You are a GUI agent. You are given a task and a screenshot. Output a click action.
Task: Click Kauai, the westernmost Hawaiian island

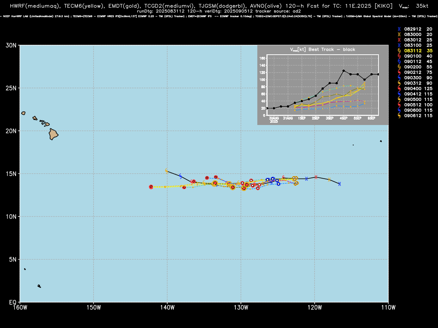23,113
